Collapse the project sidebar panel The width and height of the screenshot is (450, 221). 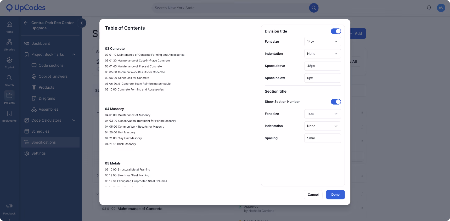coord(82,23)
